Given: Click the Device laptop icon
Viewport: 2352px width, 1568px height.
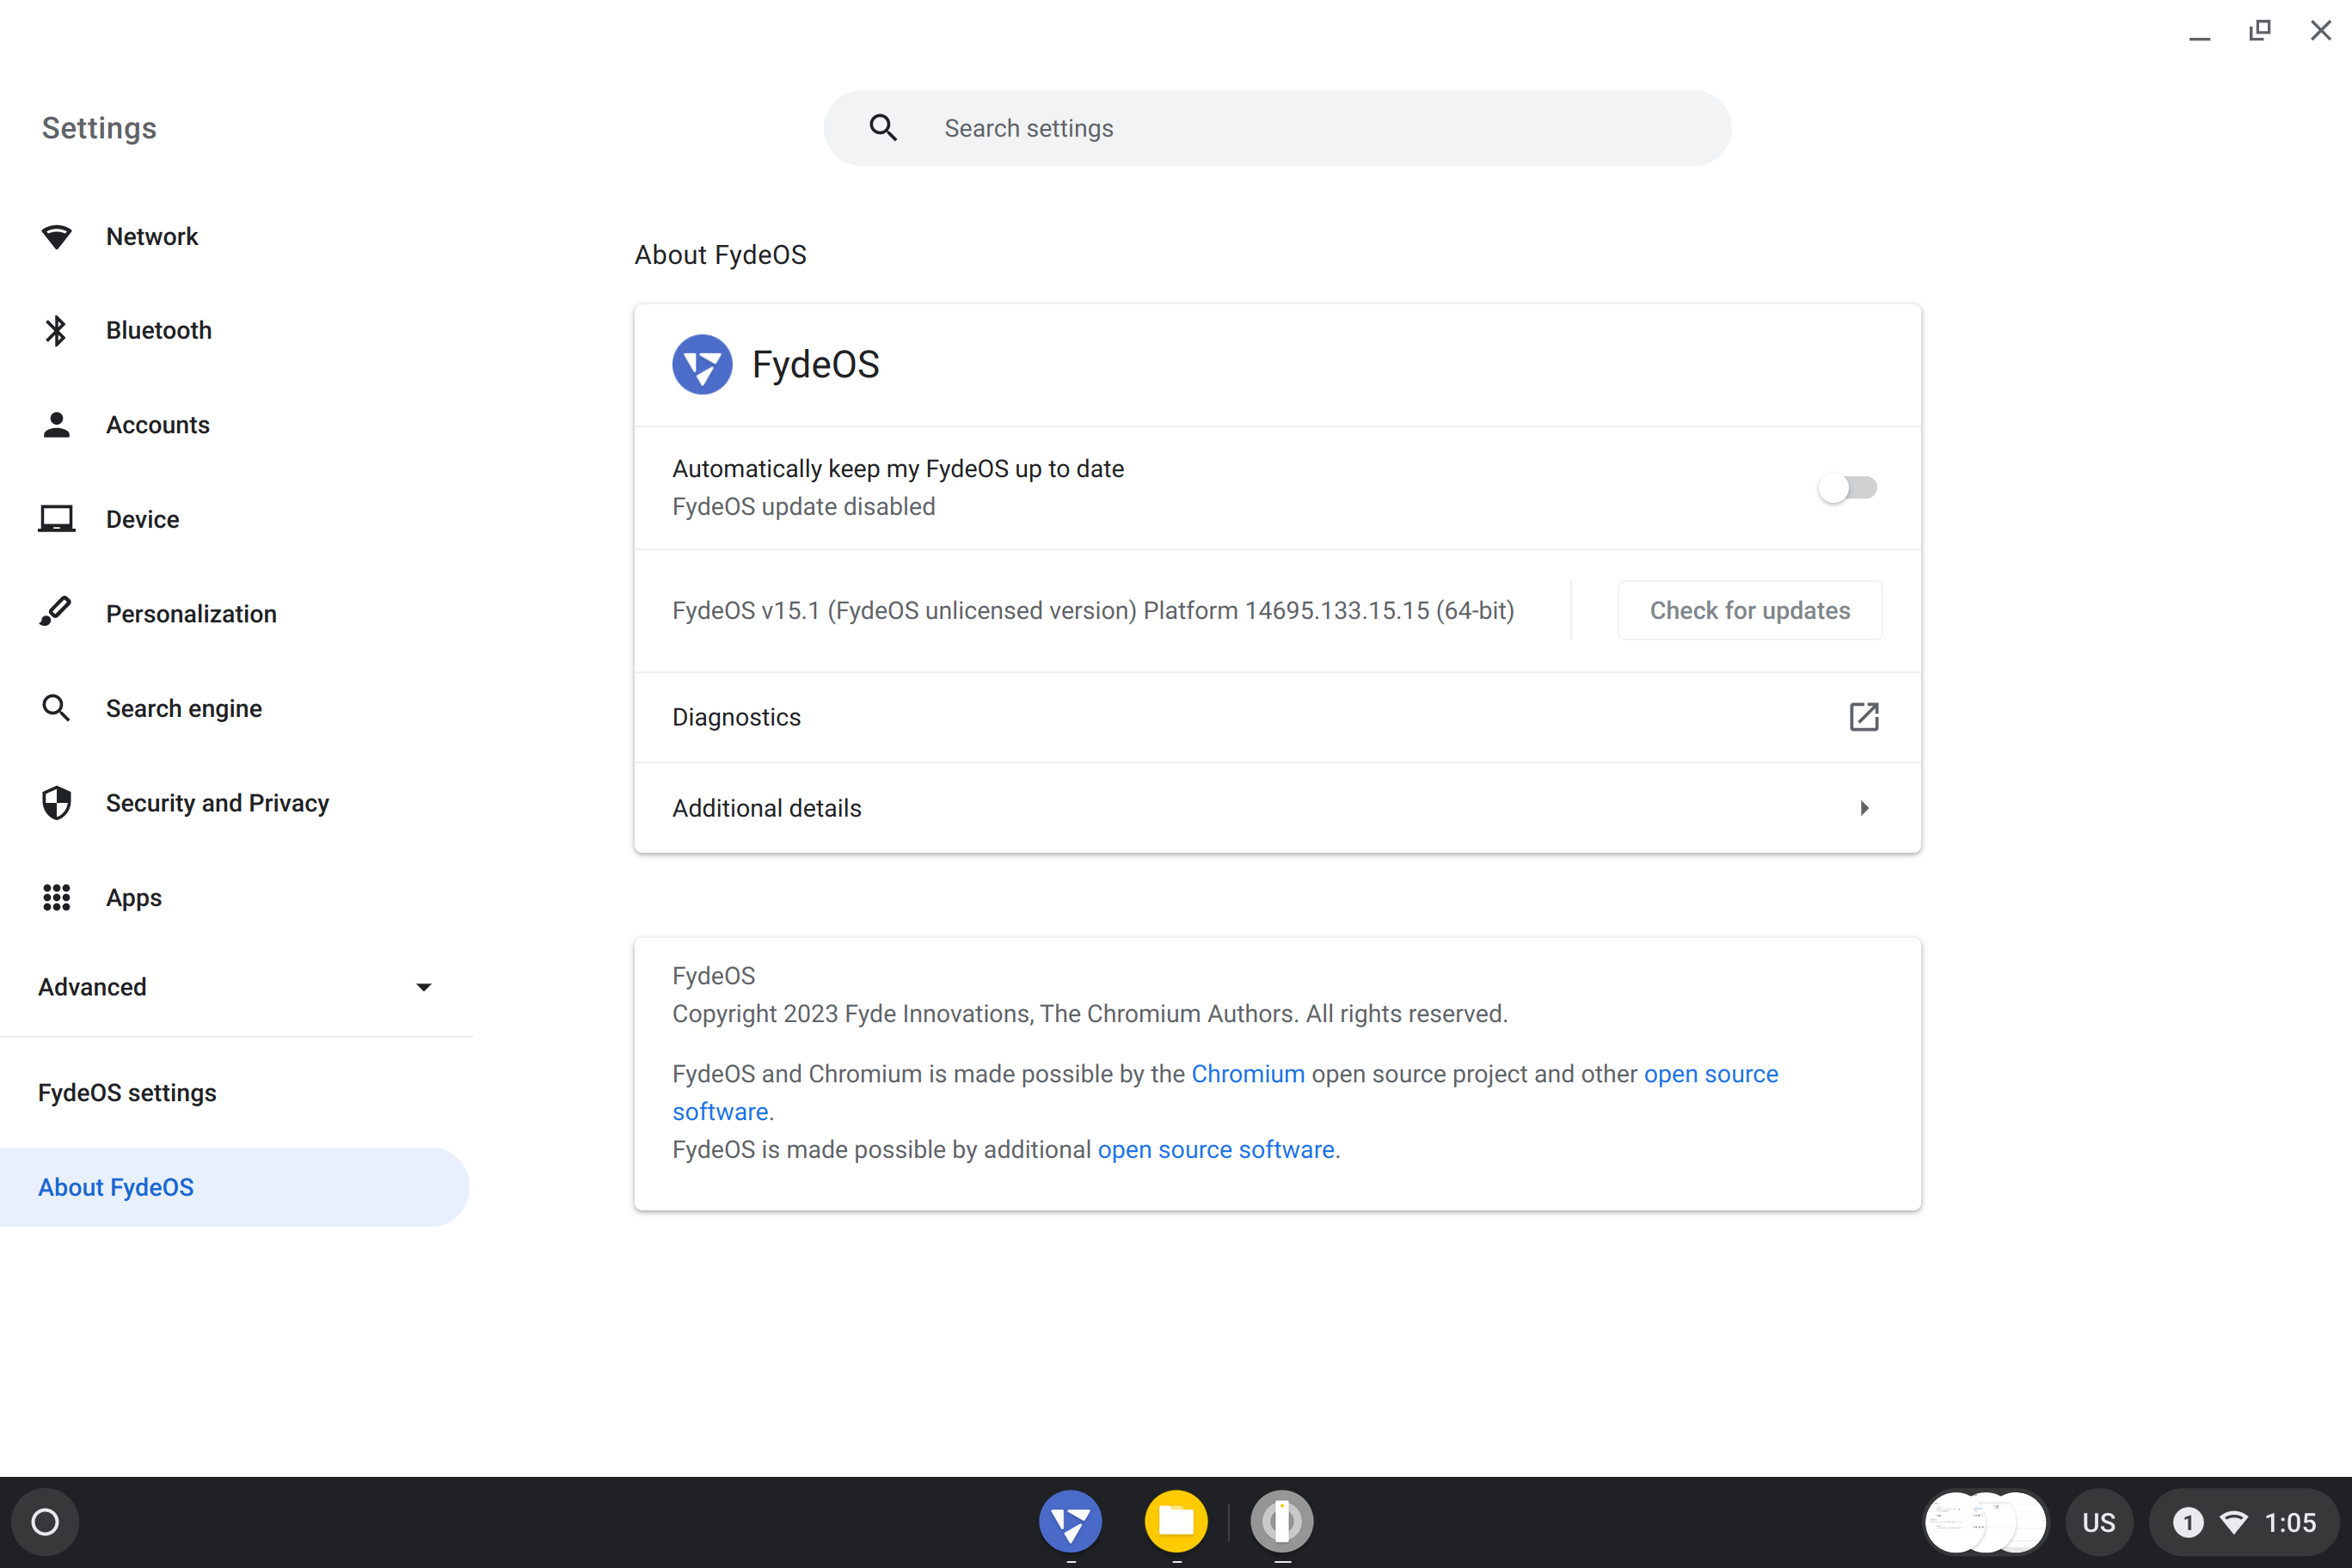Looking at the screenshot, I should tap(56, 519).
